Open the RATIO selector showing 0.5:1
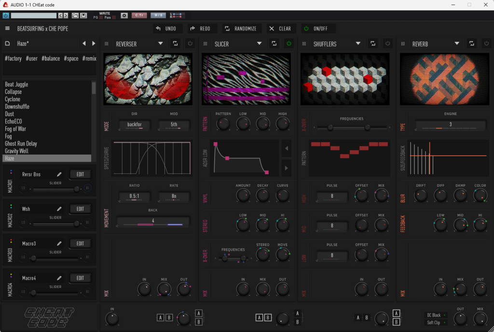 (x=135, y=196)
